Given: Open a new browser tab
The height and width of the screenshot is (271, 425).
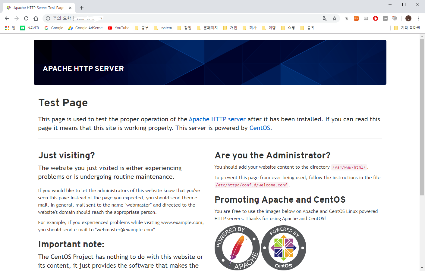Looking at the screenshot, I should coord(82,8).
